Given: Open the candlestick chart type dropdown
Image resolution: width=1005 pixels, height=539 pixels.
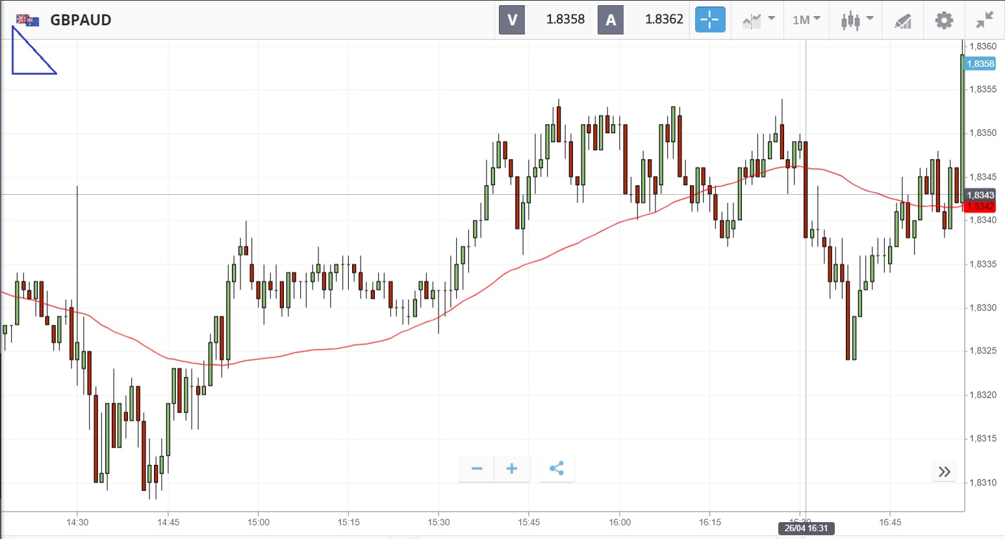Looking at the screenshot, I should pyautogui.click(x=857, y=19).
